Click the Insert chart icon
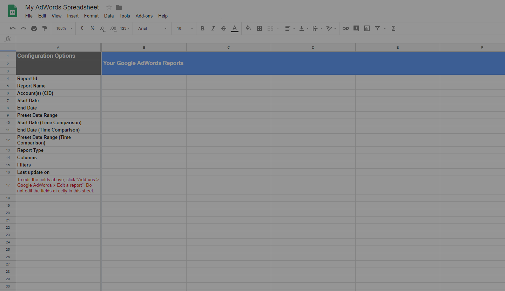The height and width of the screenshot is (291, 505). tap(367, 28)
